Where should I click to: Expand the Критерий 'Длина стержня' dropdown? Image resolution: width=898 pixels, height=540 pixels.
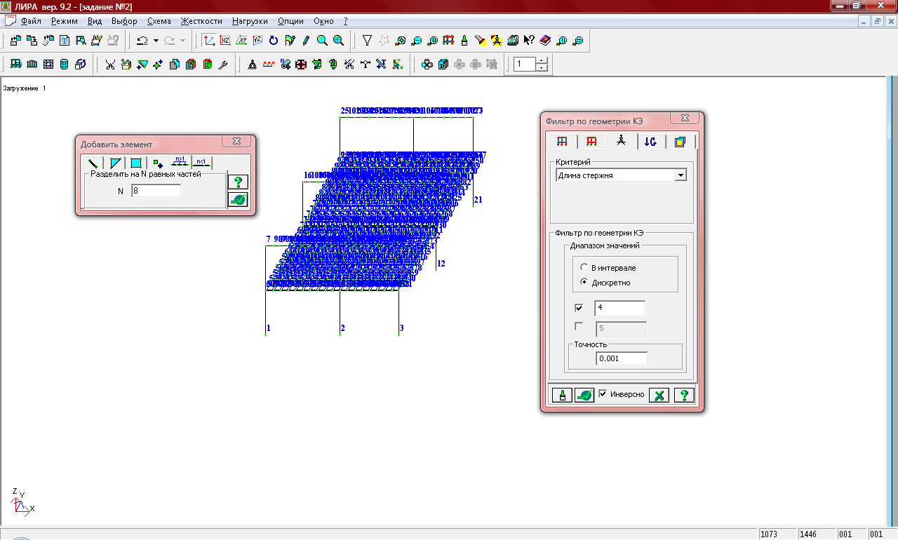(x=680, y=175)
